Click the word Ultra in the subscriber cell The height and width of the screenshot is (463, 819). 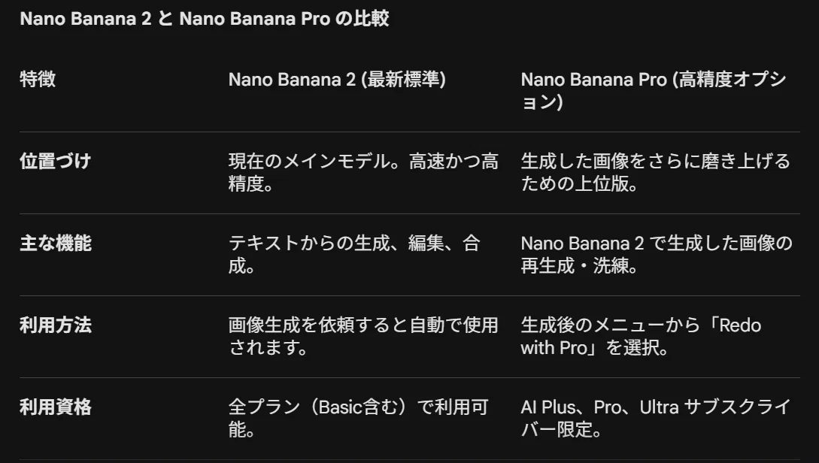coord(659,407)
